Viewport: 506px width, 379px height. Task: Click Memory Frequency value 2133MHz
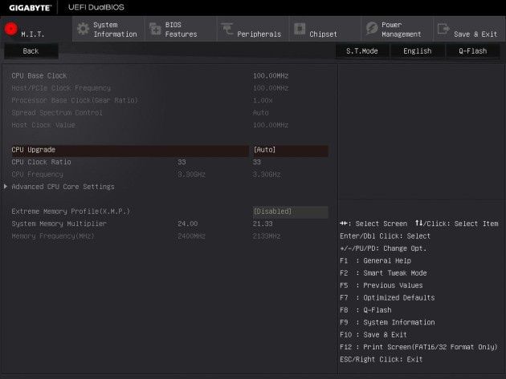tap(267, 236)
